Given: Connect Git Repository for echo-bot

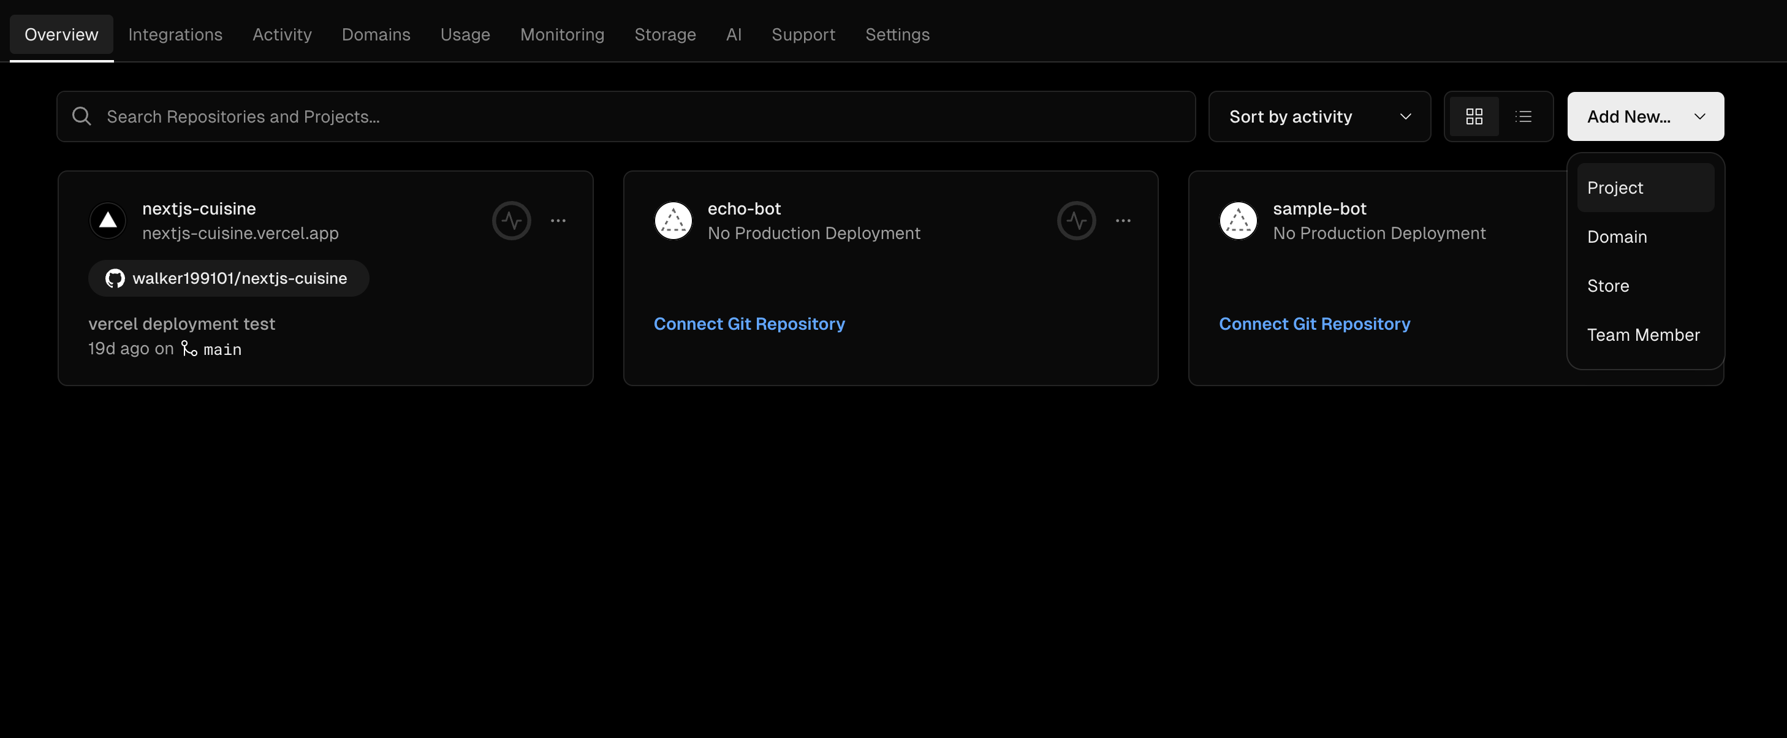Looking at the screenshot, I should 749,324.
